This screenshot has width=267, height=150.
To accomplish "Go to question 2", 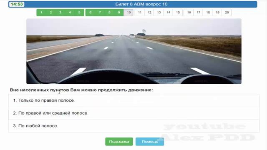I will (x=51, y=12).
